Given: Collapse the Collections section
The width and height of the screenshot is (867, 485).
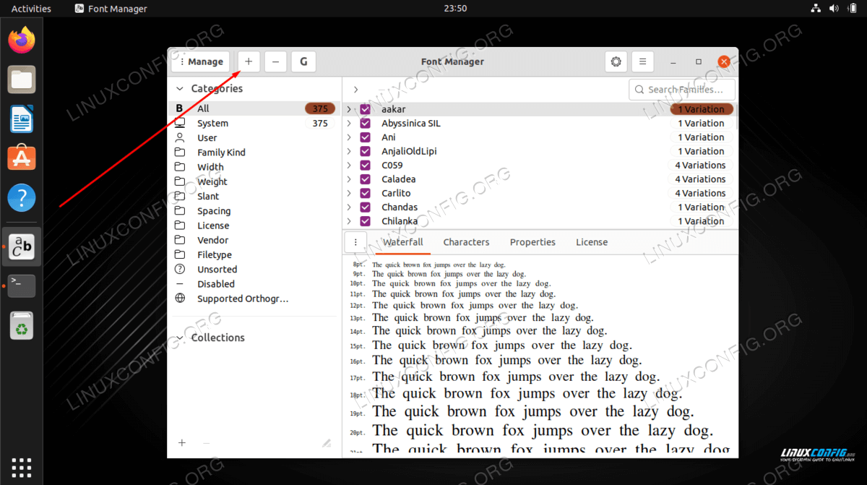Looking at the screenshot, I should point(180,338).
